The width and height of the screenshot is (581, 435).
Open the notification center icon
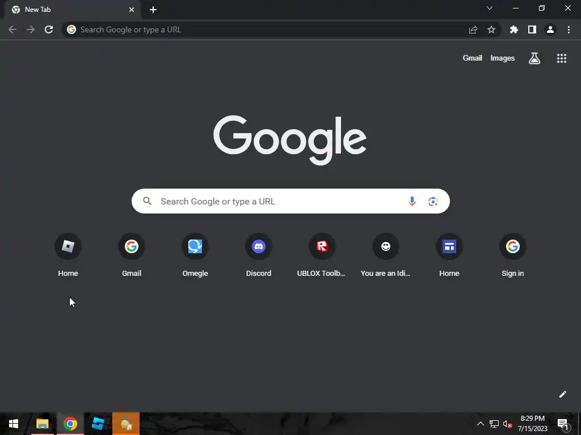click(563, 424)
